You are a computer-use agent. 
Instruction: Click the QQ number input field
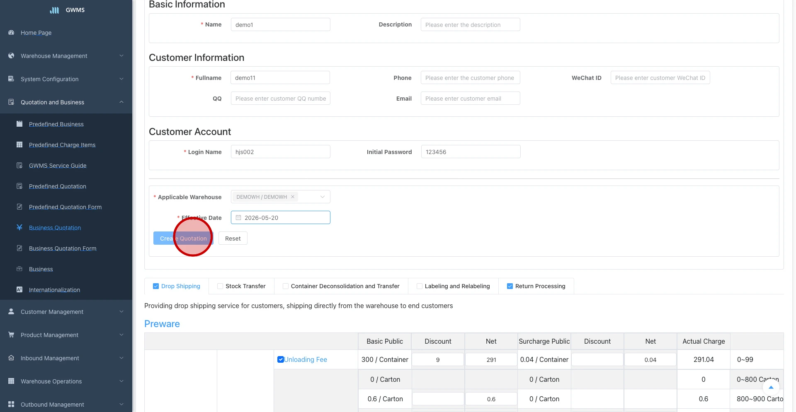coord(281,98)
